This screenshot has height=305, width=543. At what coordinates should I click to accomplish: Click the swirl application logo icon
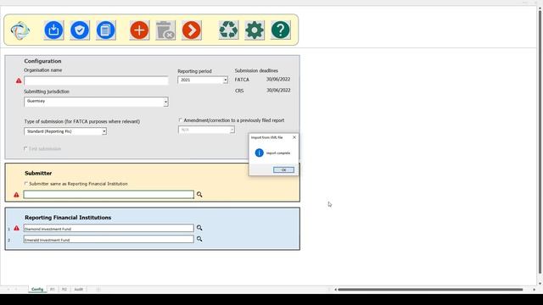(20, 30)
